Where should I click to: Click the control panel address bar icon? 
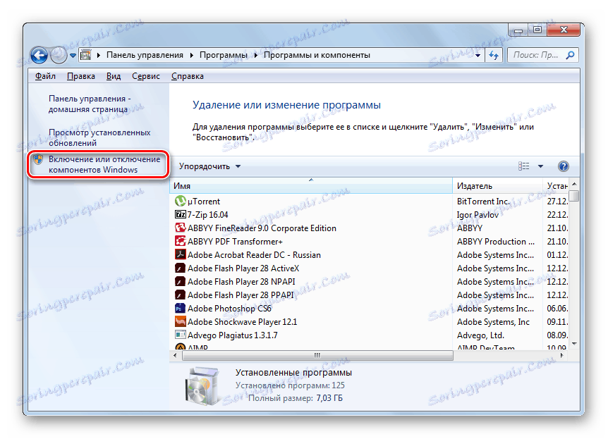pos(85,55)
